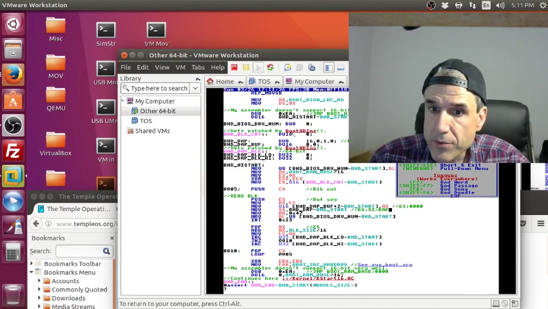Select Other 64-bit in the Library
This screenshot has height=309, width=548.
tap(157, 111)
